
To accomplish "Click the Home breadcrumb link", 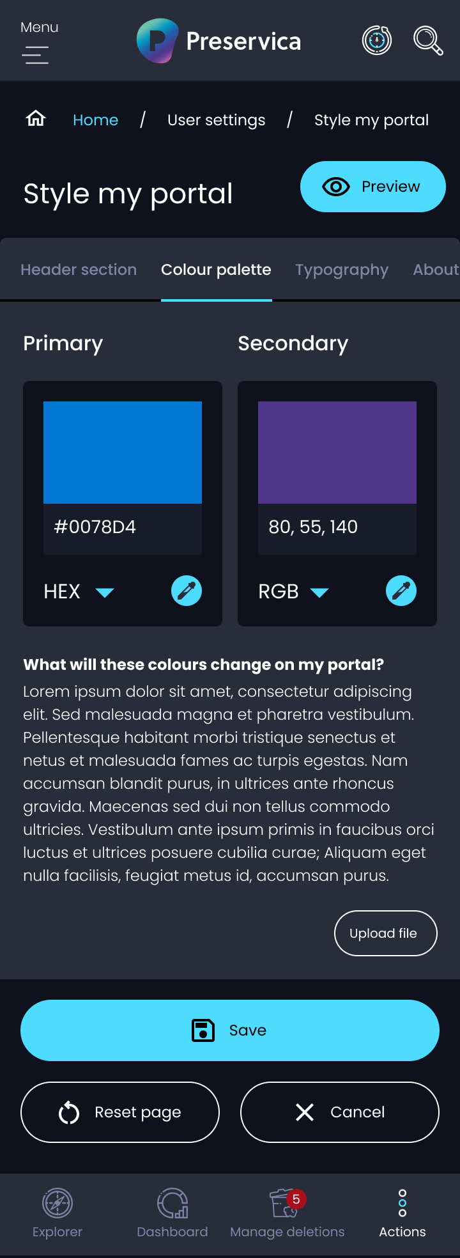I will coord(96,120).
